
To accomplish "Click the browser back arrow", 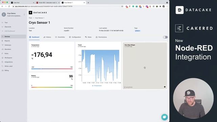I will (2, 6).
